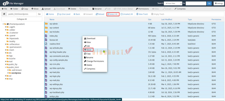The width and height of the screenshot is (225, 101).
Task: Expand the .trash tree node
Action: tap(6, 50)
